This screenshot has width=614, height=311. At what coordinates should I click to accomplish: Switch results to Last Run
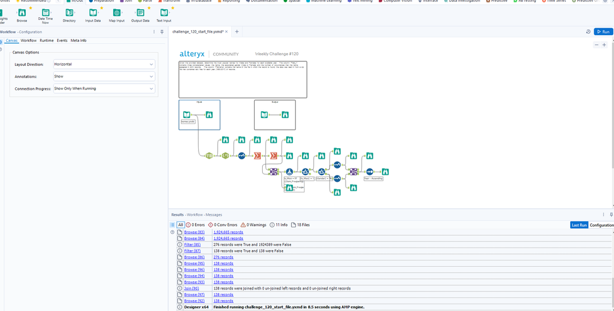[579, 225]
